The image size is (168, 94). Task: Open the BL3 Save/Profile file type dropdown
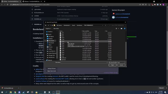(117, 62)
